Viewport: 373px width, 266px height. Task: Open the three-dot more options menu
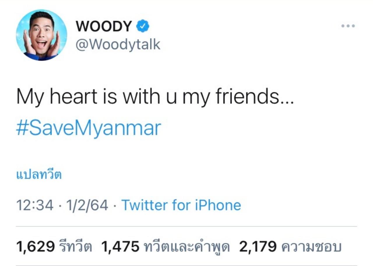pos(348,26)
